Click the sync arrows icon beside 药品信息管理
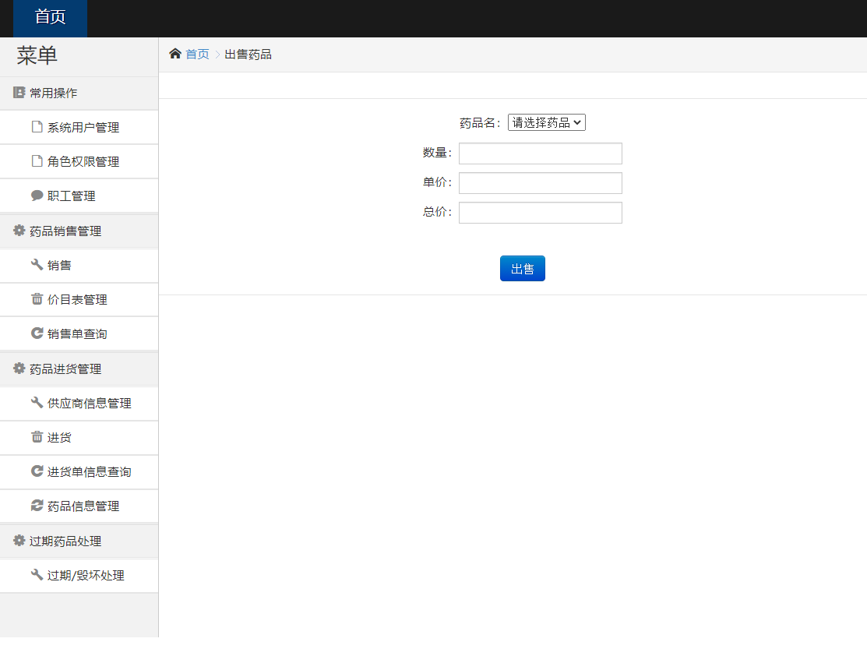The image size is (867, 656). (x=37, y=506)
